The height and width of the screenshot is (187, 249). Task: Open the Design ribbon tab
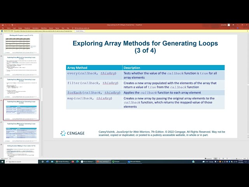tap(20, 28)
